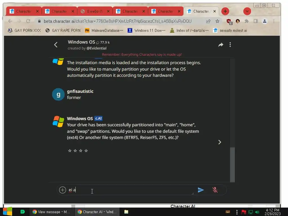
Task: Open the Chrome profile icon
Action: pos(264,21)
